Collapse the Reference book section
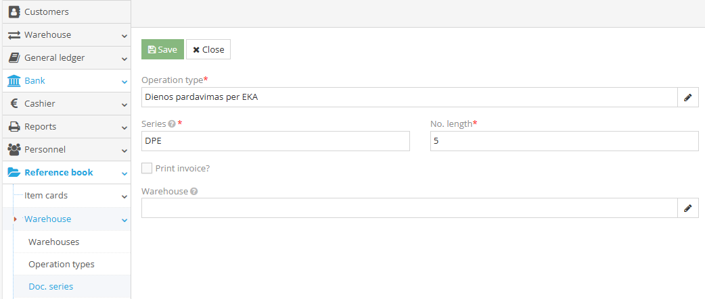The width and height of the screenshot is (705, 299). (124, 173)
